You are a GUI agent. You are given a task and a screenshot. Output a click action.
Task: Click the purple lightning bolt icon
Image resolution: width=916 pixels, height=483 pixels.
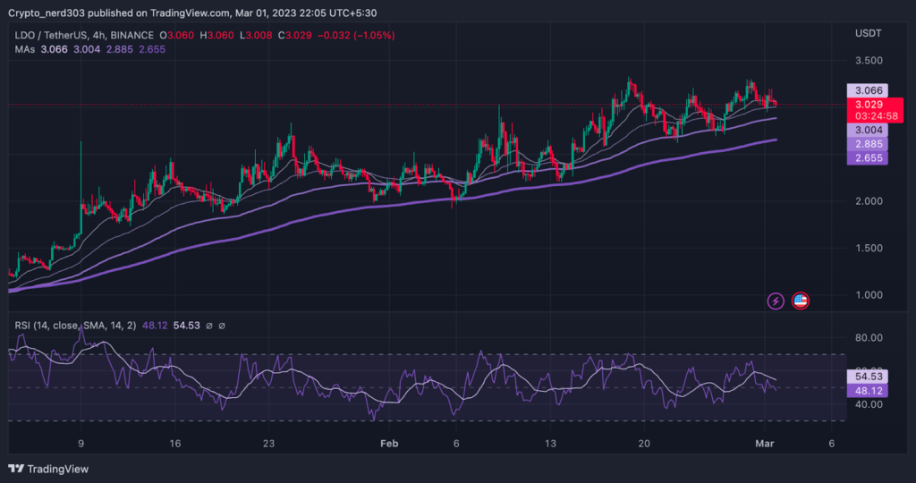[776, 301]
